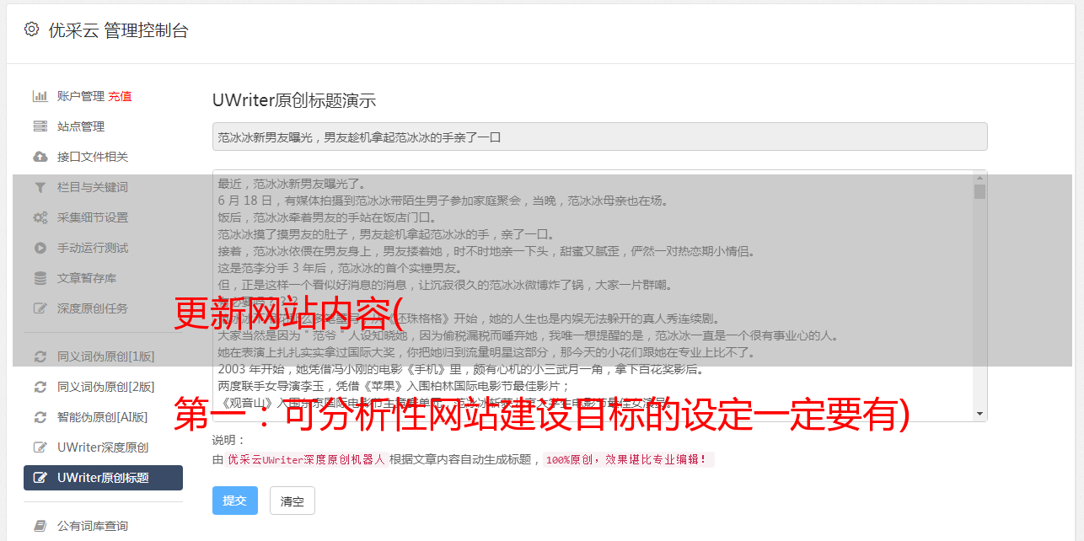Image resolution: width=1084 pixels, height=541 pixels.
Task: Click the book icon for 公有词库查询
Action: [40, 526]
